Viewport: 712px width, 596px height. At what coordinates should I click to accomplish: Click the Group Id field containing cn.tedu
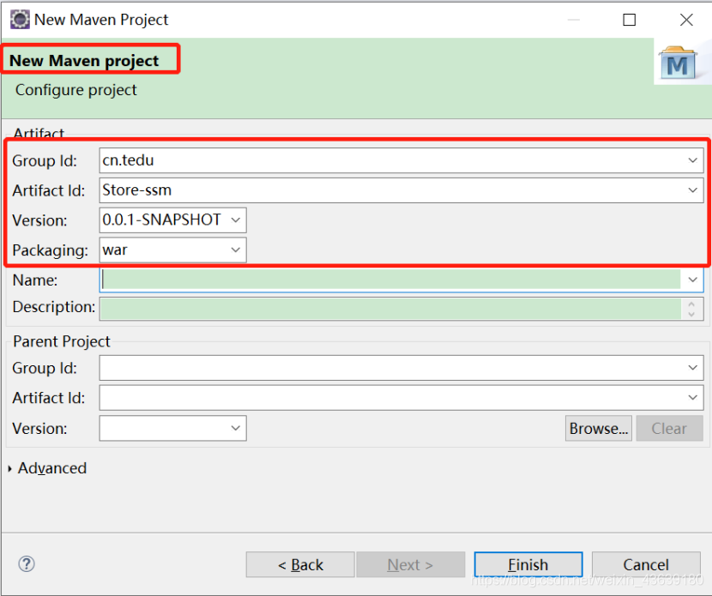point(401,160)
